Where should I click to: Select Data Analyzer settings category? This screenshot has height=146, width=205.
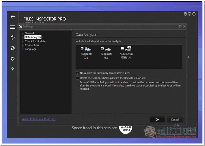coord(33,37)
